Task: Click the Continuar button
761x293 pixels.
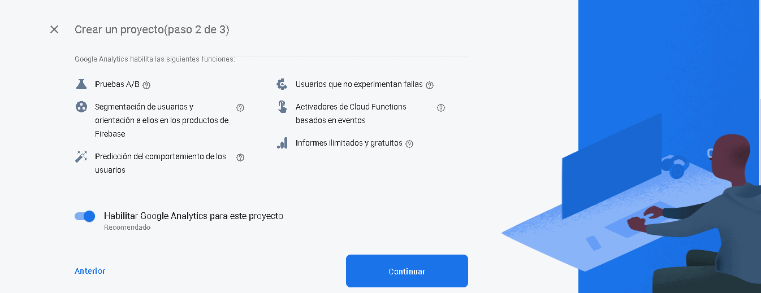Action: [x=407, y=271]
